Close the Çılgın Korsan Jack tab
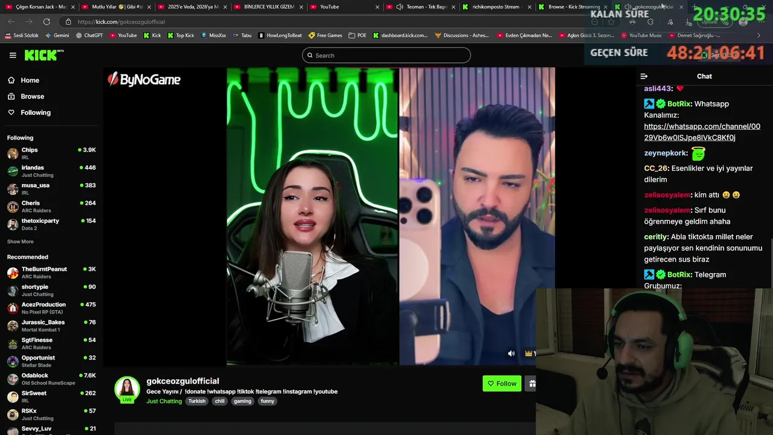The image size is (773, 435). coord(73,7)
